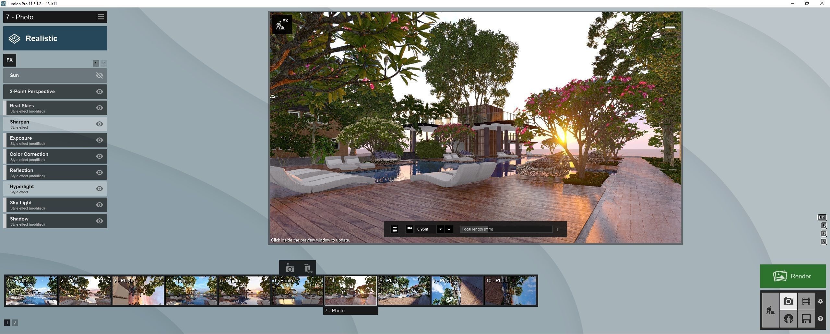Select the 5 - Photo thumbnail
830x334 pixels.
pyautogui.click(x=244, y=291)
